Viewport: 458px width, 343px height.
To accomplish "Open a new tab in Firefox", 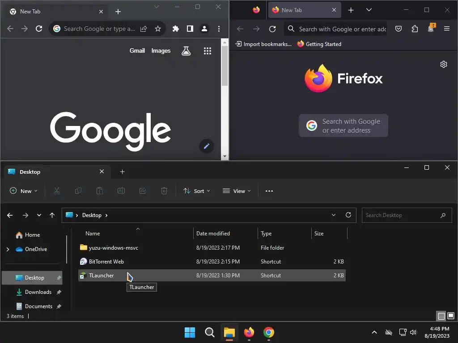I will click(x=351, y=10).
